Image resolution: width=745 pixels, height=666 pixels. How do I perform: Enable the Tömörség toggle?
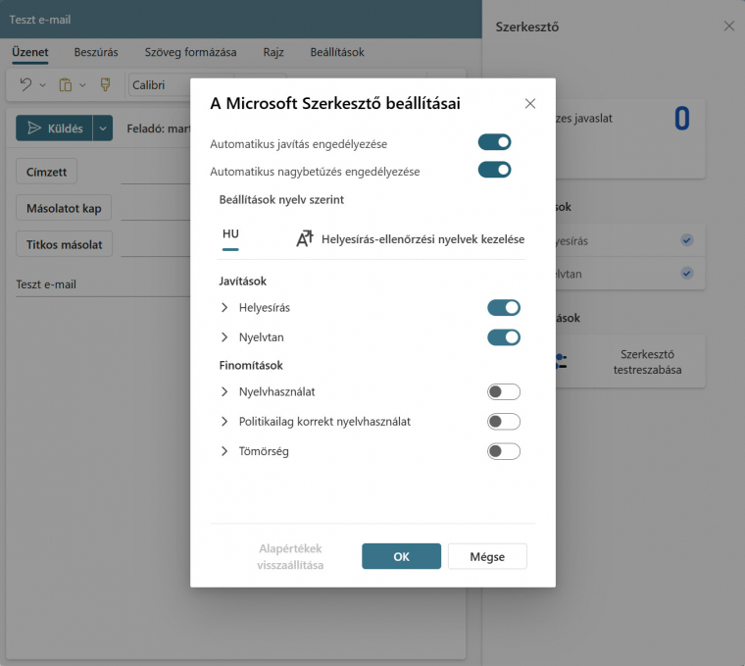click(x=504, y=451)
